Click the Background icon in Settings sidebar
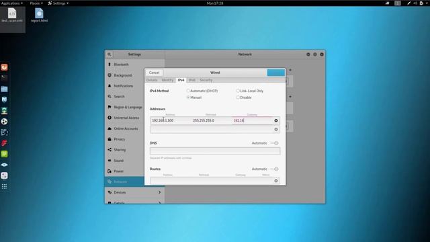The image size is (430, 242). pos(110,75)
